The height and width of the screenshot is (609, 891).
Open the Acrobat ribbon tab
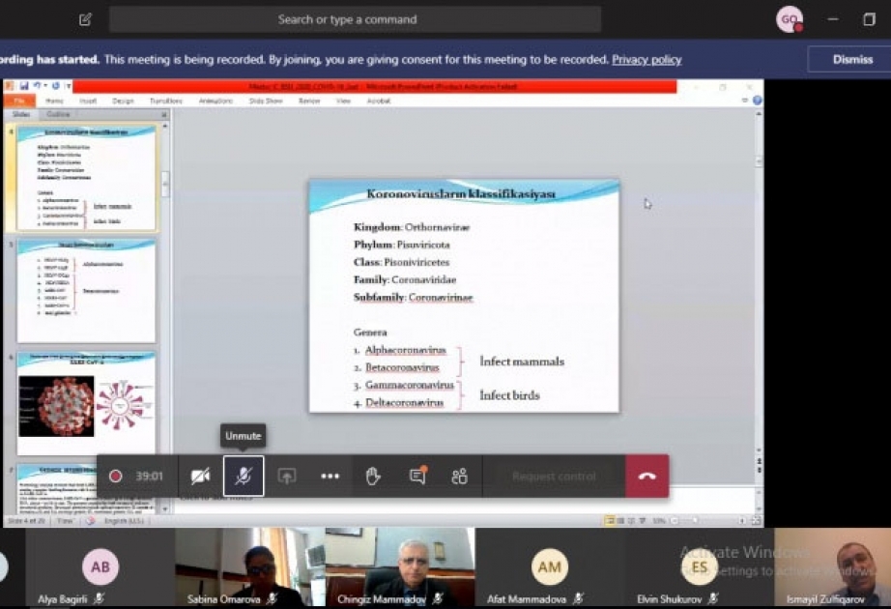point(379,101)
